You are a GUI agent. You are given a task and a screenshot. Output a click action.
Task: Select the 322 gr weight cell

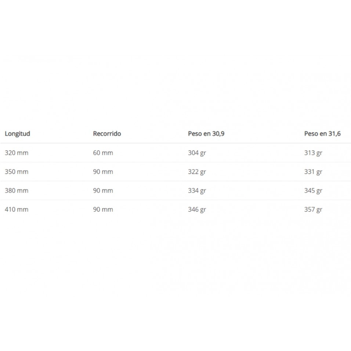197,172
